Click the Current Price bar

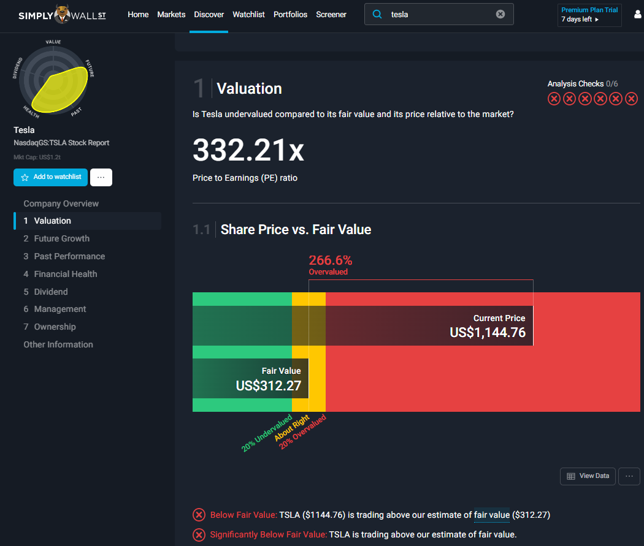362,326
